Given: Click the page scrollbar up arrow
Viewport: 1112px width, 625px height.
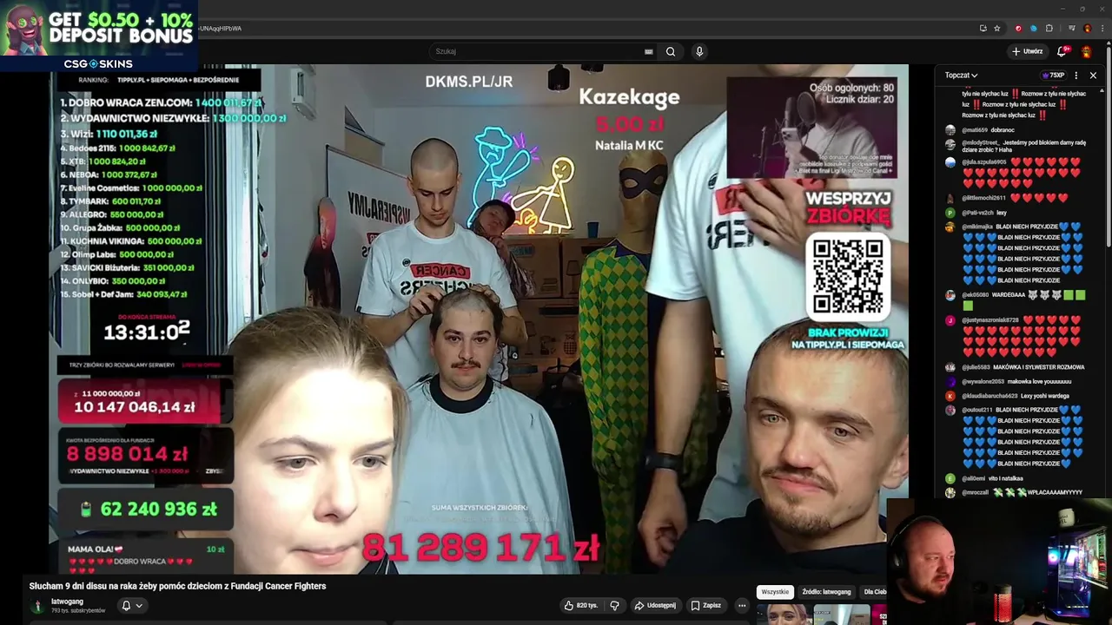Looking at the screenshot, I should pos(1108,43).
